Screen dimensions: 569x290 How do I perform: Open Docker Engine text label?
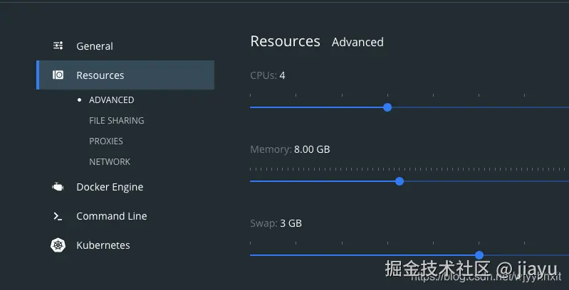point(110,187)
